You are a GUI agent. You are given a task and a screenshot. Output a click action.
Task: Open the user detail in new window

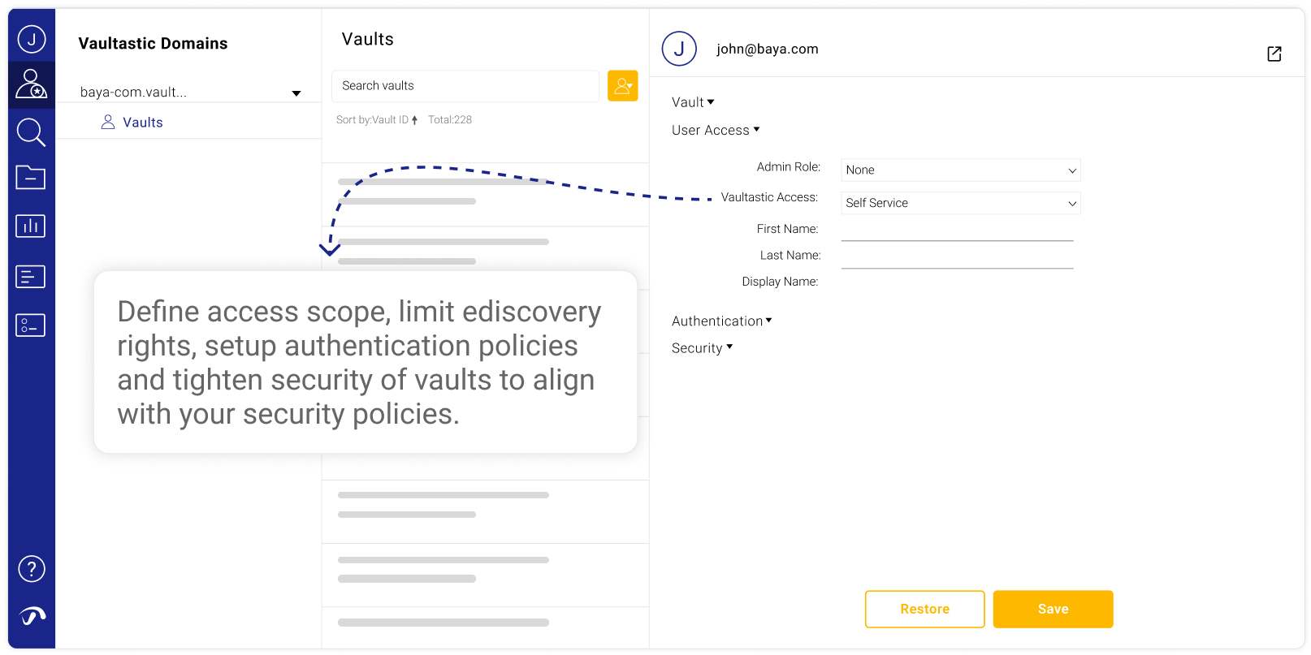tap(1274, 54)
